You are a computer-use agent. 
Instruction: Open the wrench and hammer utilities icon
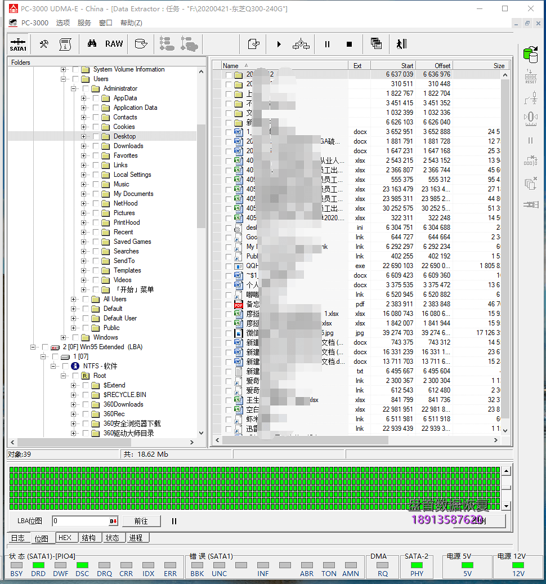[44, 44]
